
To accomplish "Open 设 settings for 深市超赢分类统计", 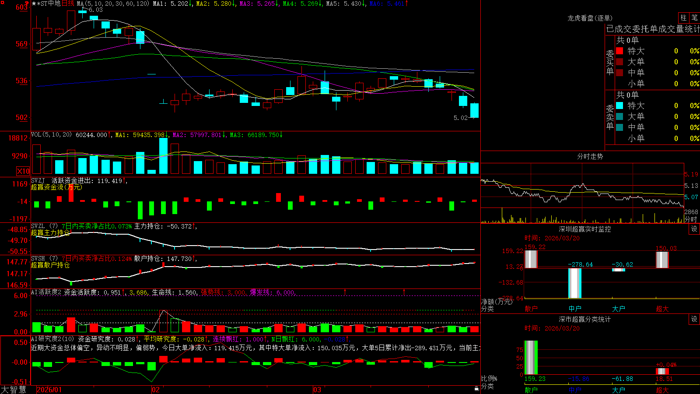I will (x=694, y=319).
